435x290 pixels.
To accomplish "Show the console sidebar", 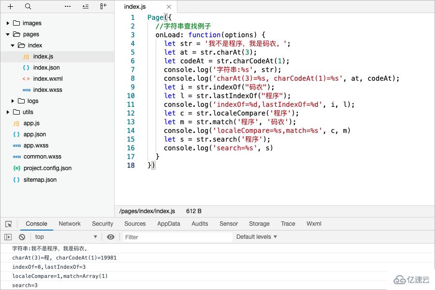I will pyautogui.click(x=8, y=237).
